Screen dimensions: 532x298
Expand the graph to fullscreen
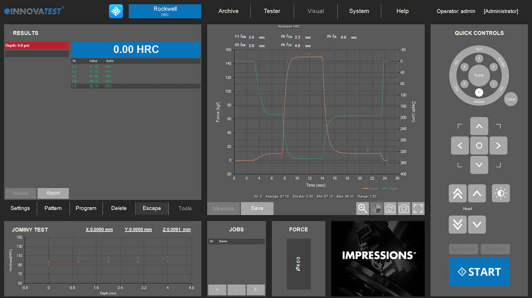[418, 208]
